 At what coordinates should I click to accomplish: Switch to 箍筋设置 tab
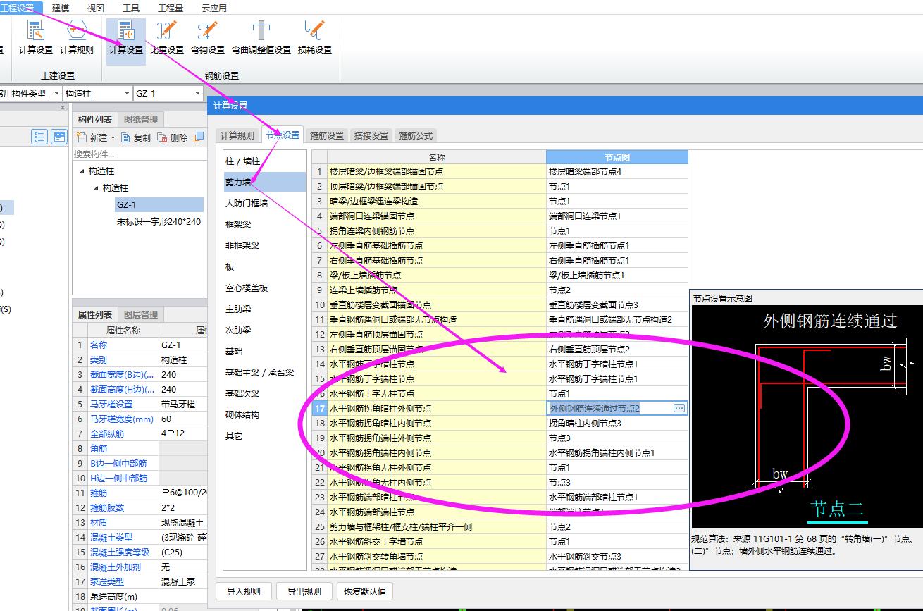pyautogui.click(x=327, y=135)
